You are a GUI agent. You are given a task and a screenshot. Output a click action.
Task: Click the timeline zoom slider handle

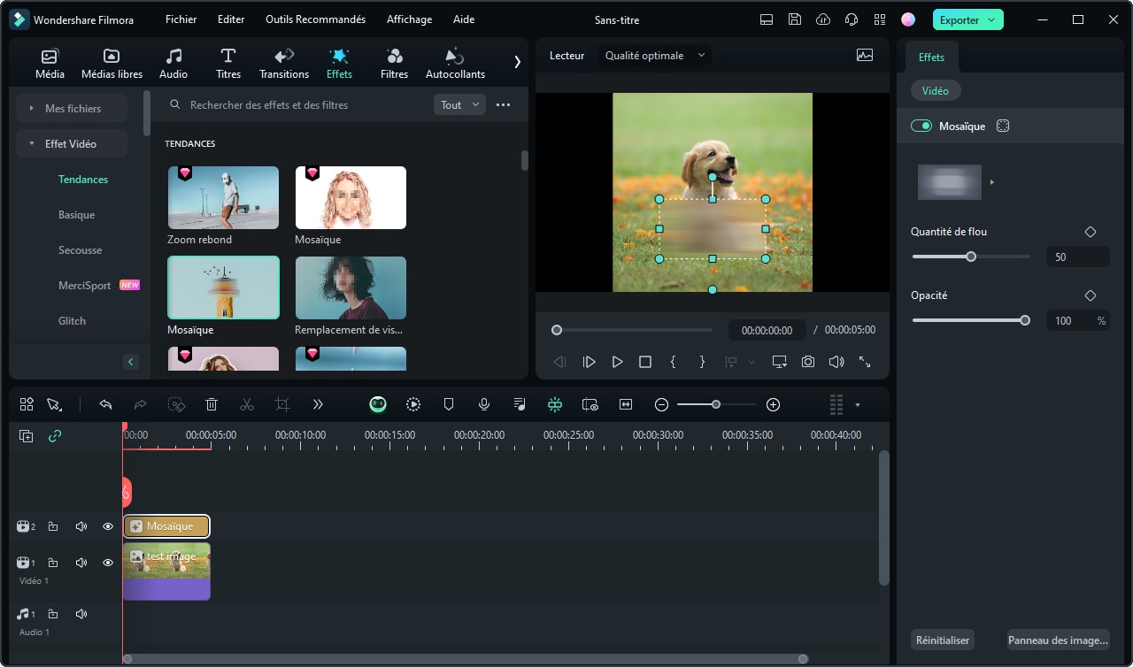tap(716, 404)
